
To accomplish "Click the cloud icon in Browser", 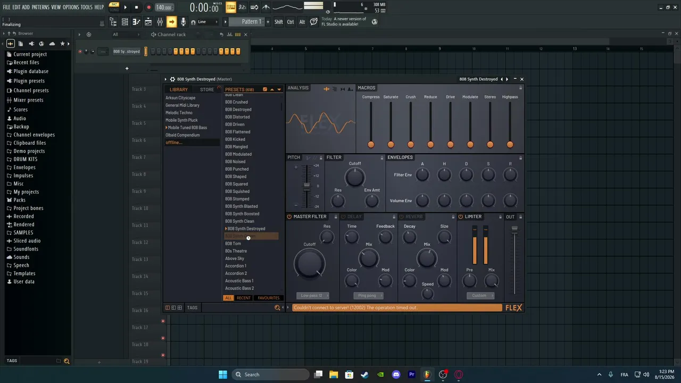I will point(52,44).
